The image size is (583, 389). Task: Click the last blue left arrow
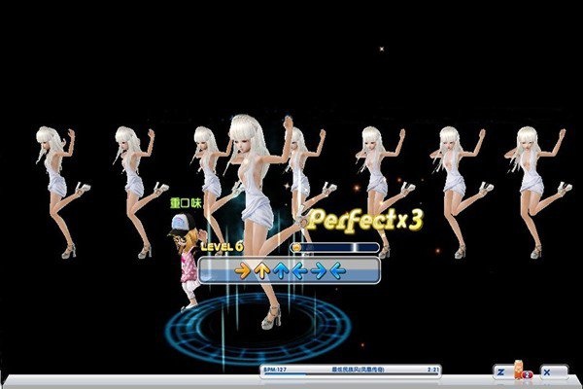(x=337, y=270)
